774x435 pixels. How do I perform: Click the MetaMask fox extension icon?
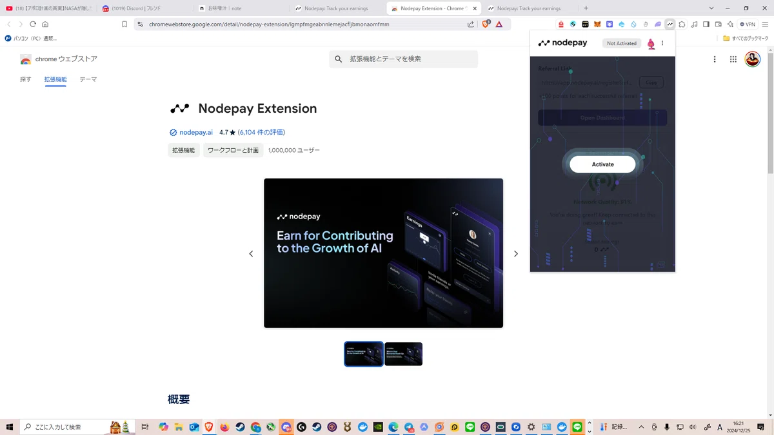pos(597,24)
